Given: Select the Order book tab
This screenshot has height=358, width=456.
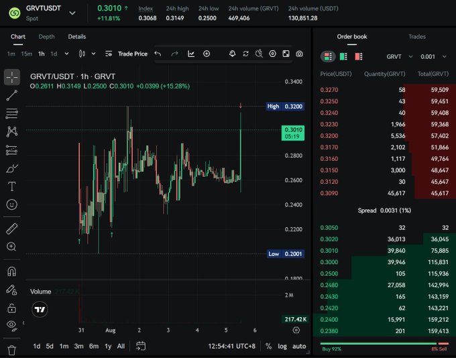Looking at the screenshot, I should (352, 37).
